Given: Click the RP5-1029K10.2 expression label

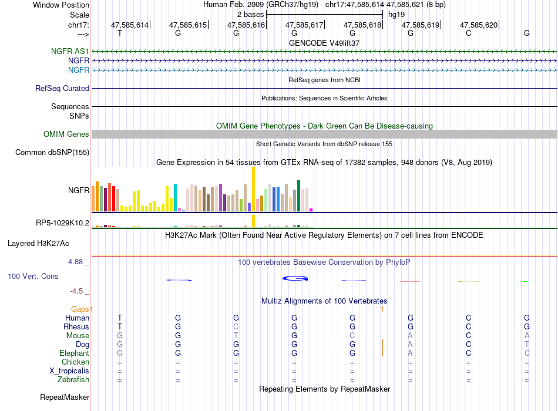Looking at the screenshot, I should point(62,223).
